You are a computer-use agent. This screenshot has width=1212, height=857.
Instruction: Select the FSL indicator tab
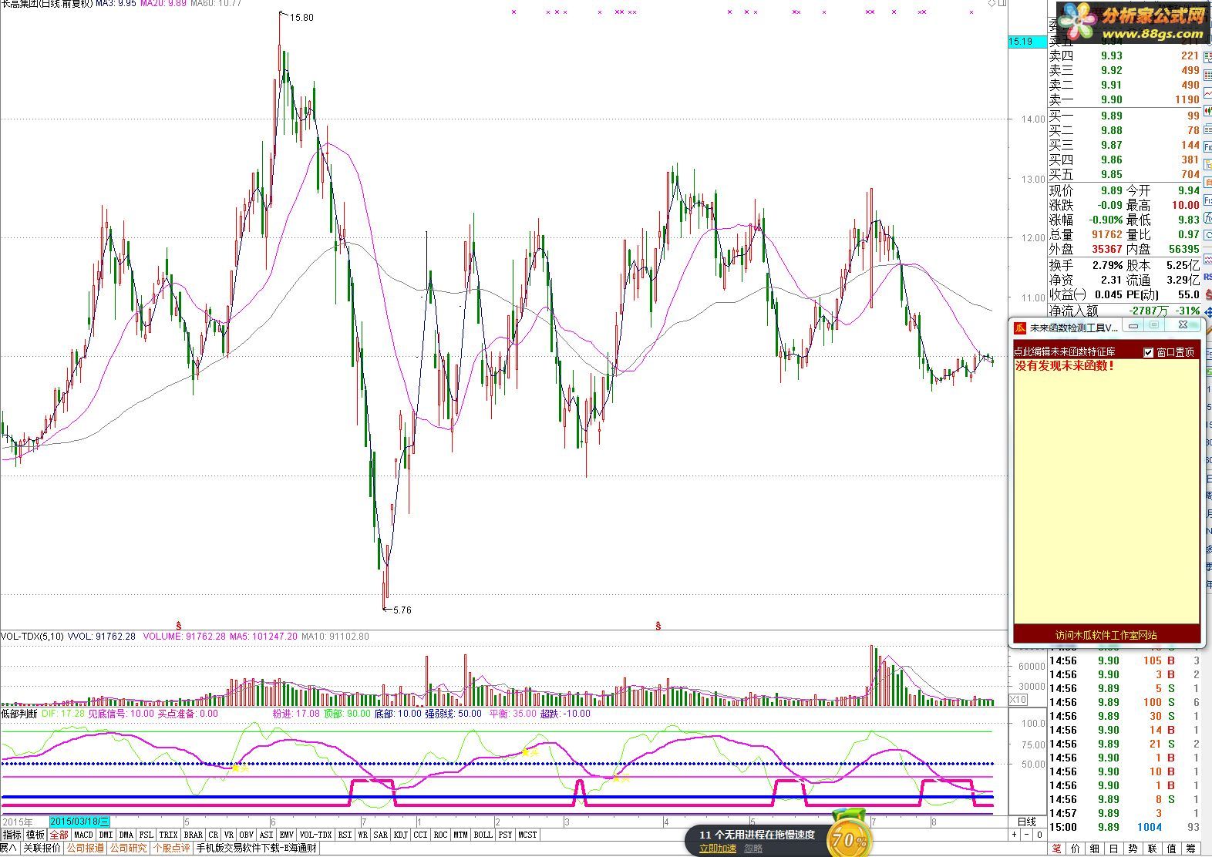point(146,835)
